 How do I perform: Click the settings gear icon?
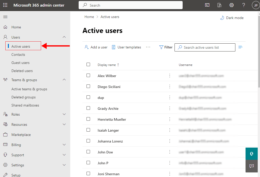coord(232,5)
